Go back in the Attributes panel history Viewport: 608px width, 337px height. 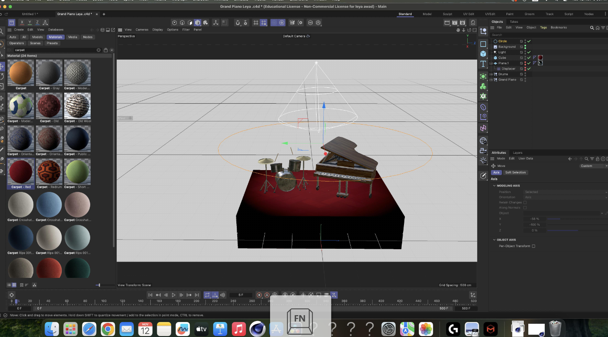[x=570, y=159]
